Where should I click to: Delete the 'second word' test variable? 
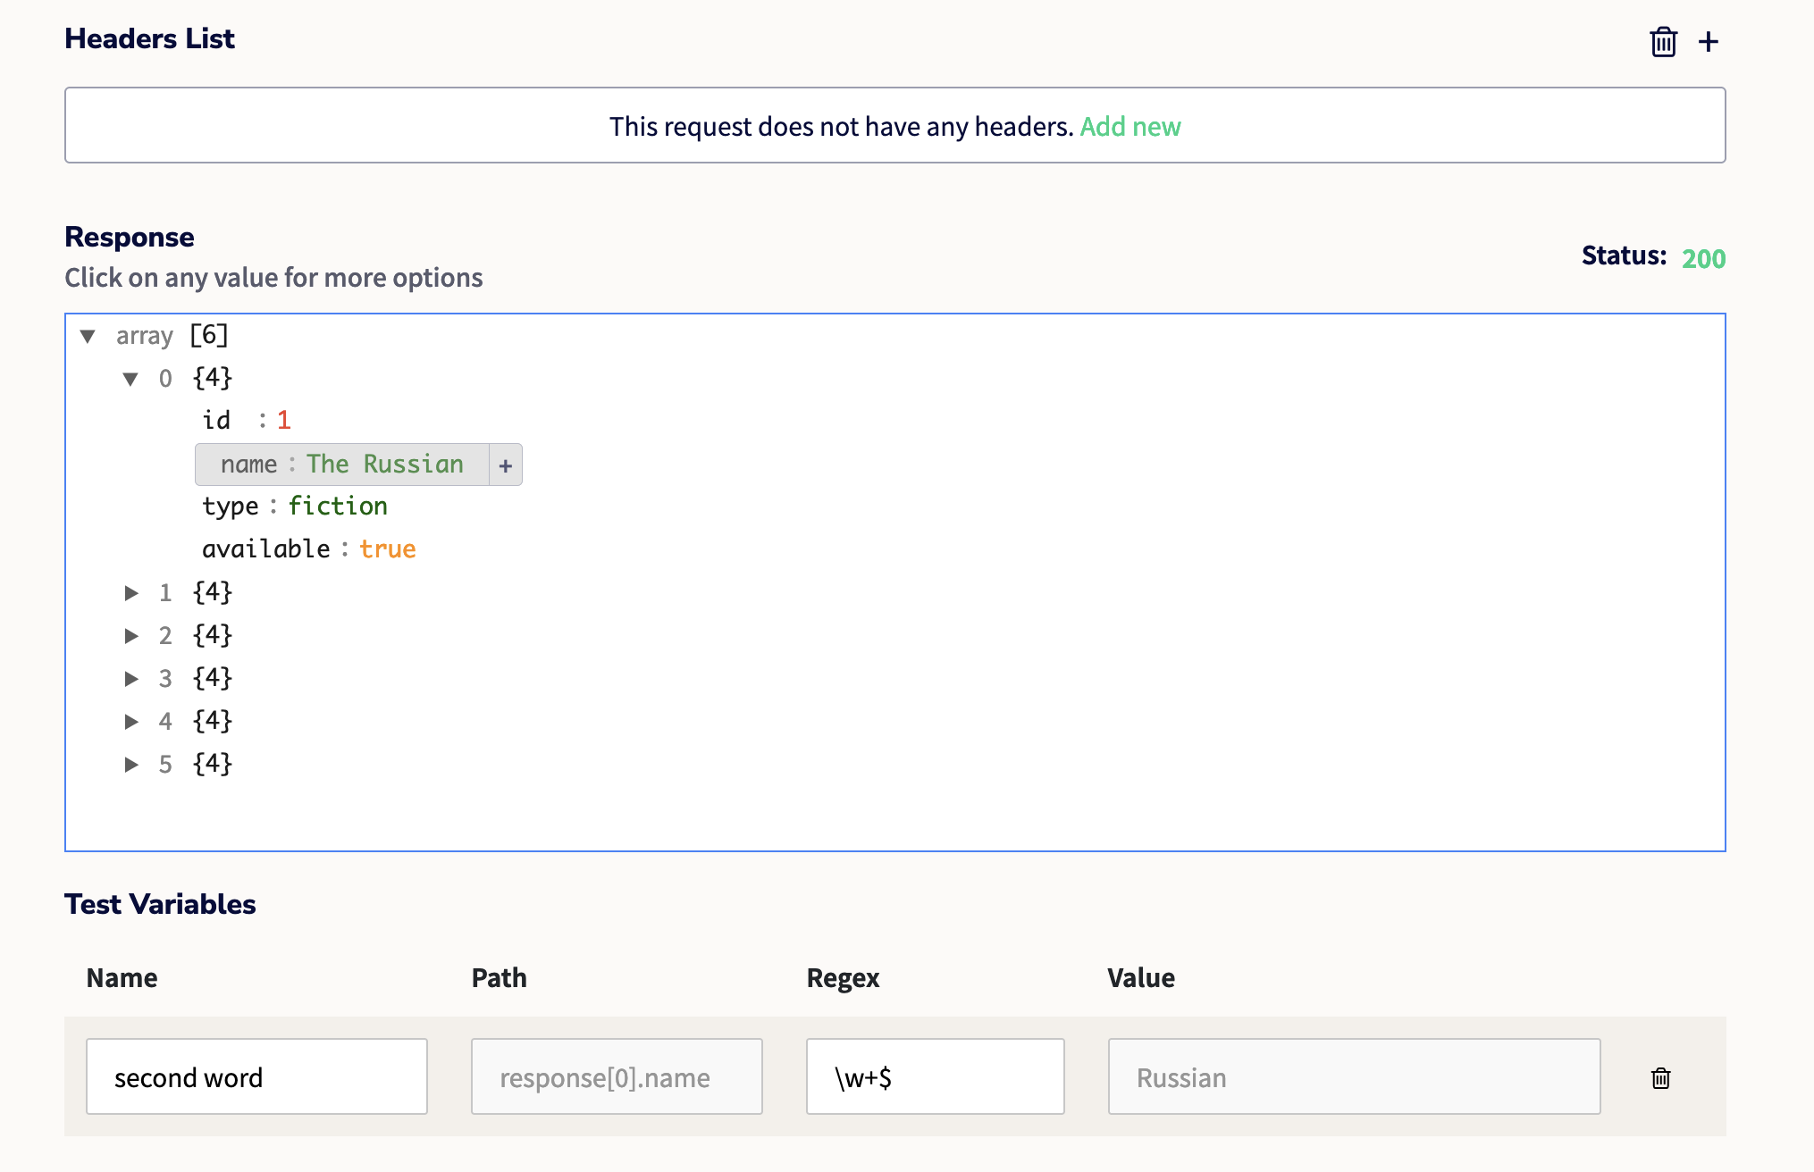coord(1660,1078)
